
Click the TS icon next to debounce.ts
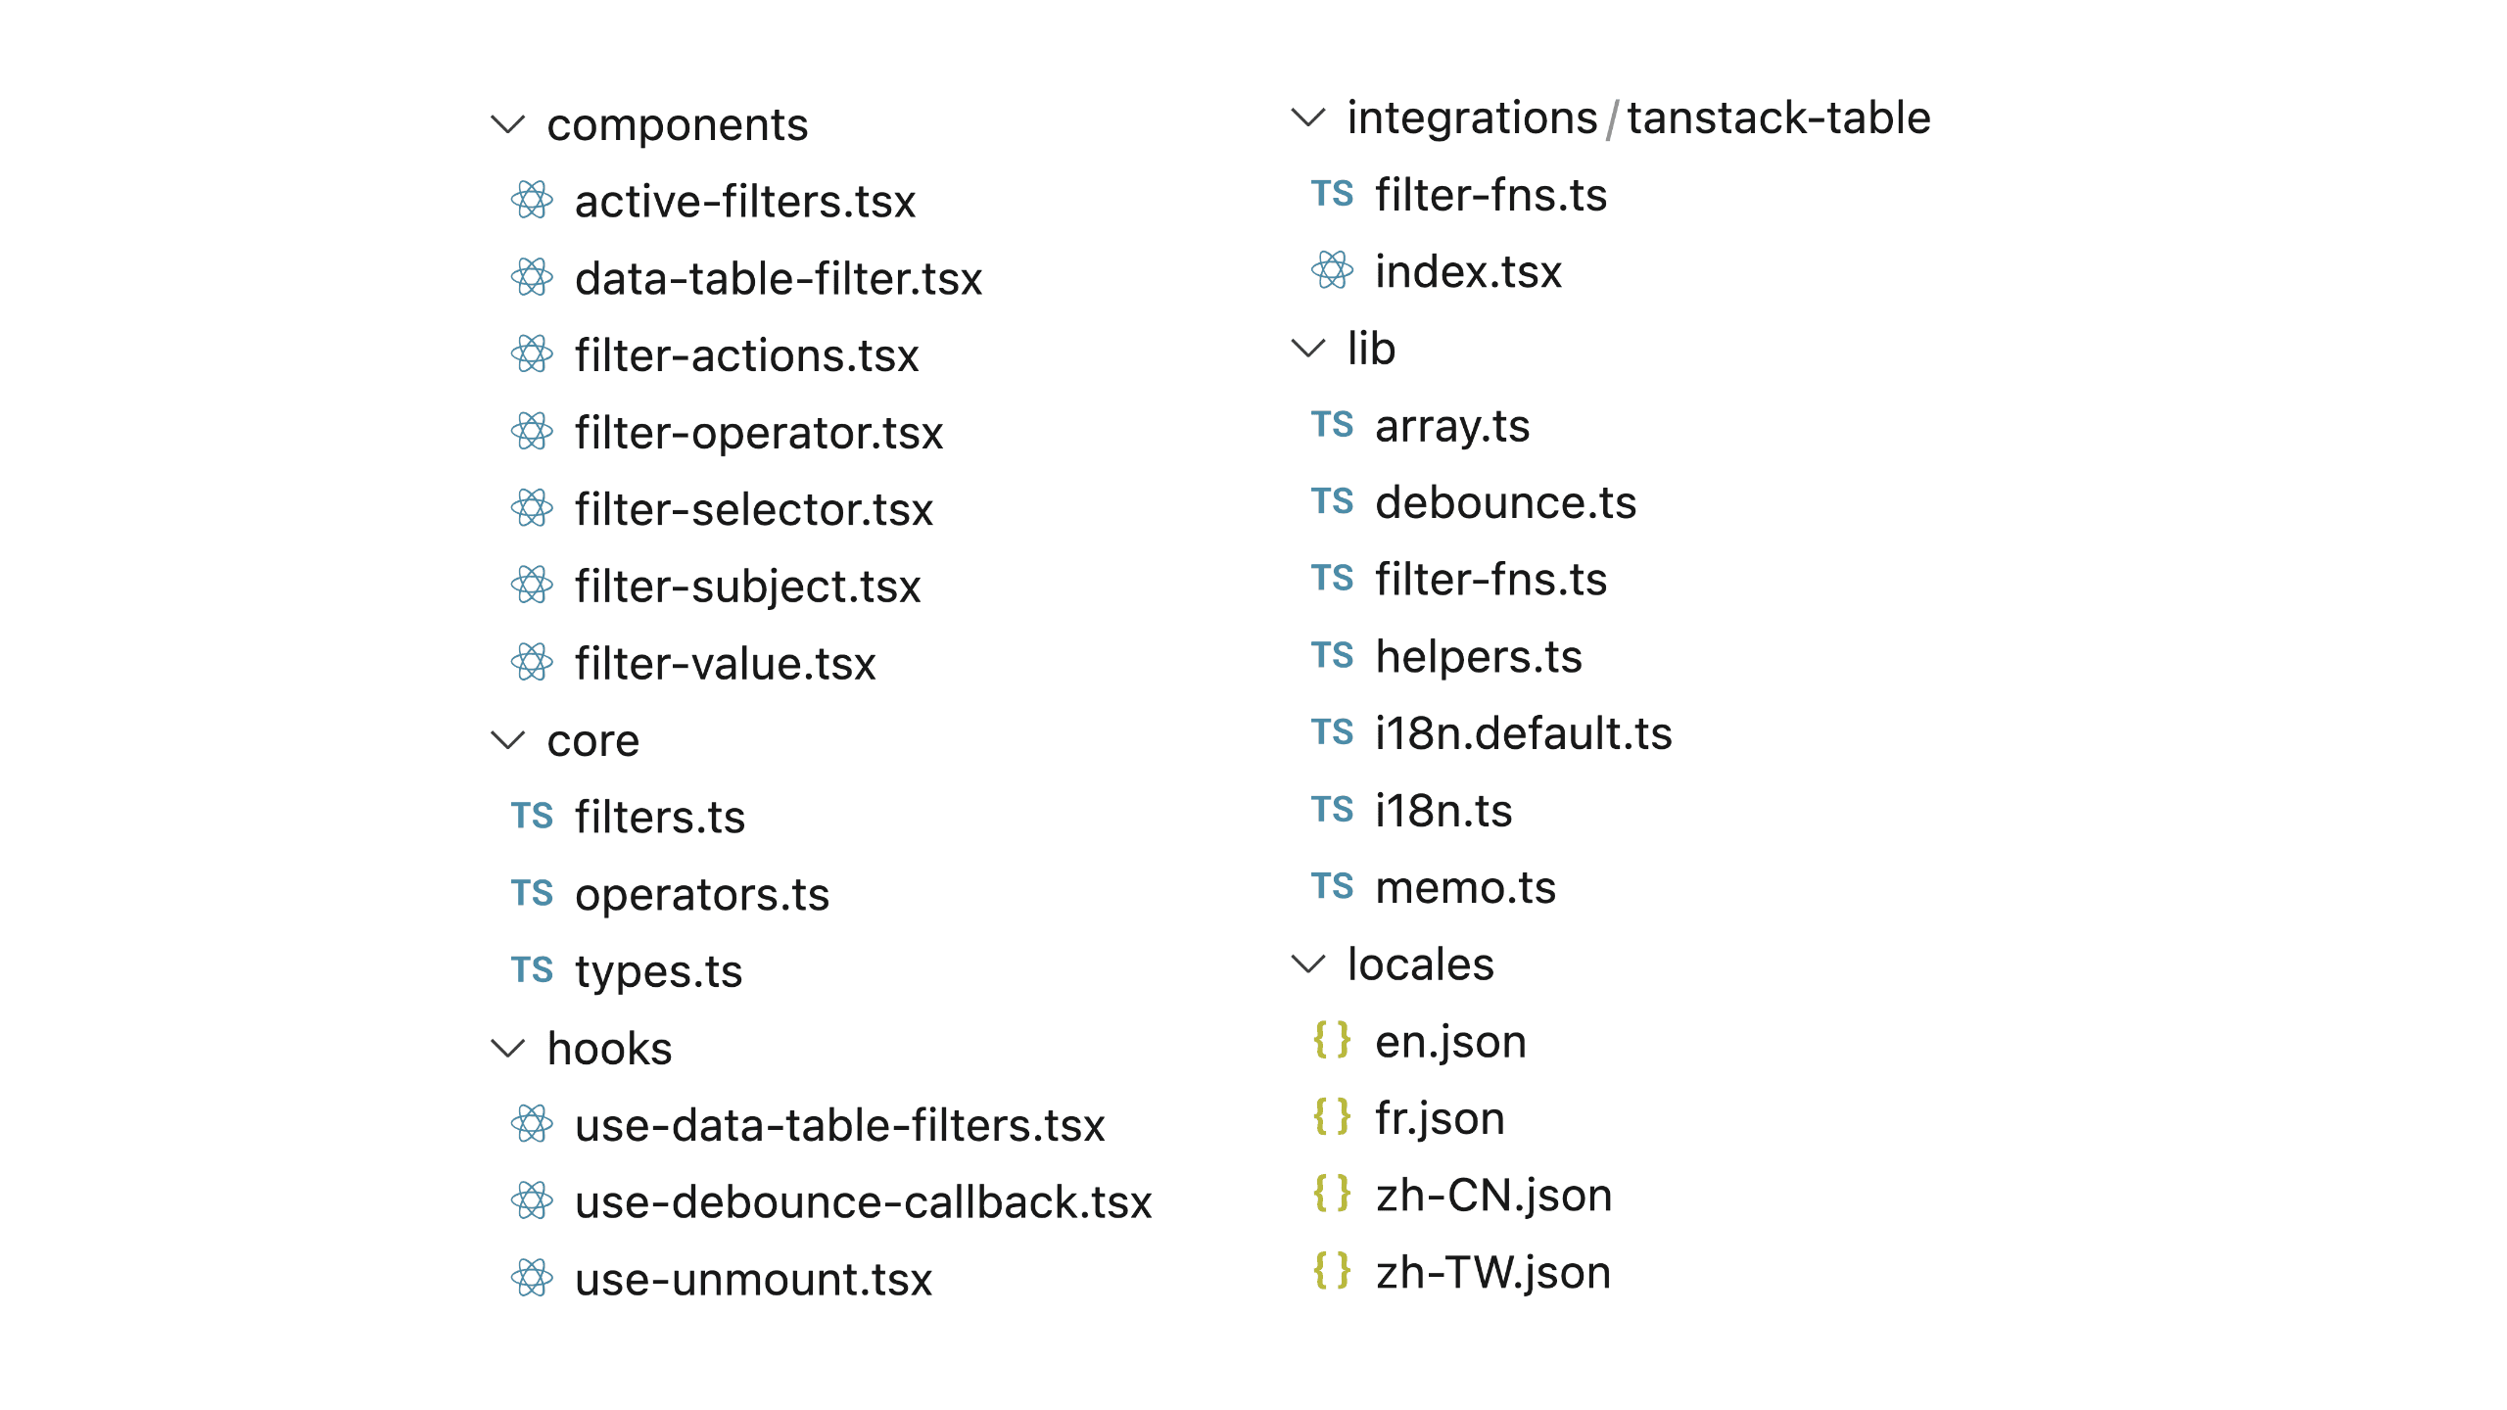(x=1332, y=501)
